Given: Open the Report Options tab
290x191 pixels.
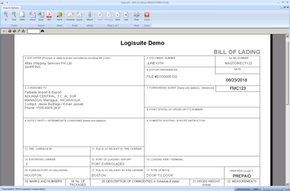Looking at the screenshot, I should (11, 8).
